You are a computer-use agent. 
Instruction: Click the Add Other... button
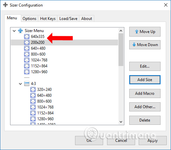coord(145,107)
